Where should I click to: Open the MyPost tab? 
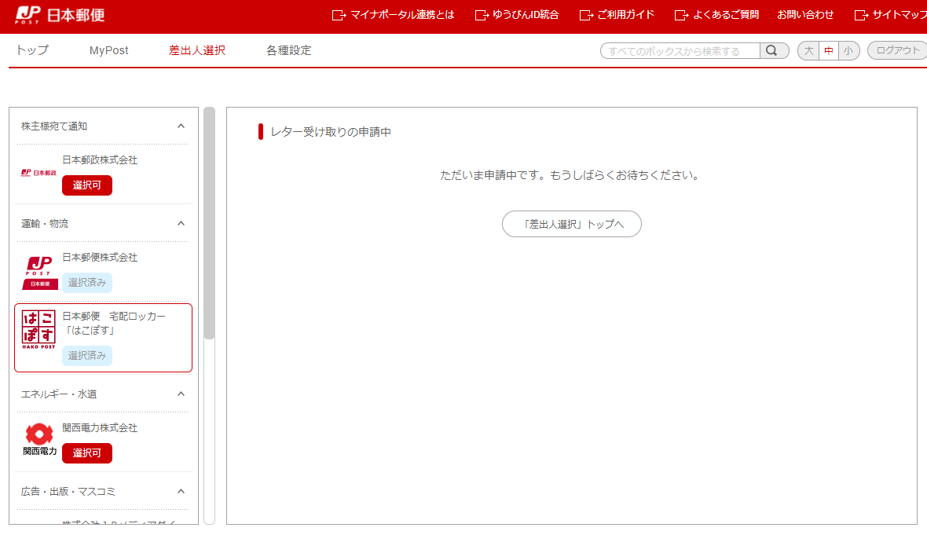[x=108, y=50]
